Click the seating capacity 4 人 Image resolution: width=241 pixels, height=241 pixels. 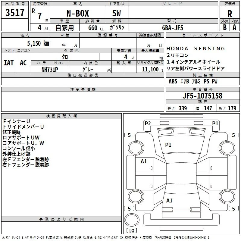(x=130, y=57)
